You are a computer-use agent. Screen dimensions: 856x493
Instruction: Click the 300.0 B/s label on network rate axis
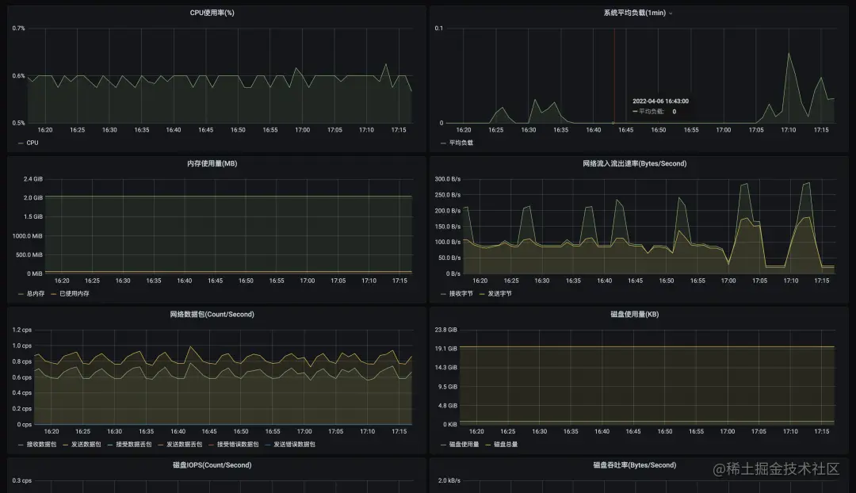[x=447, y=178]
